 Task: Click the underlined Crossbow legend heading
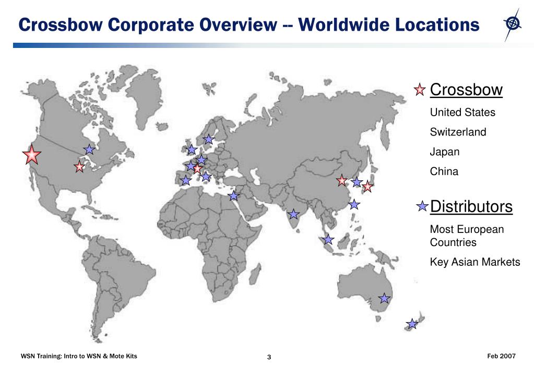pos(466,90)
